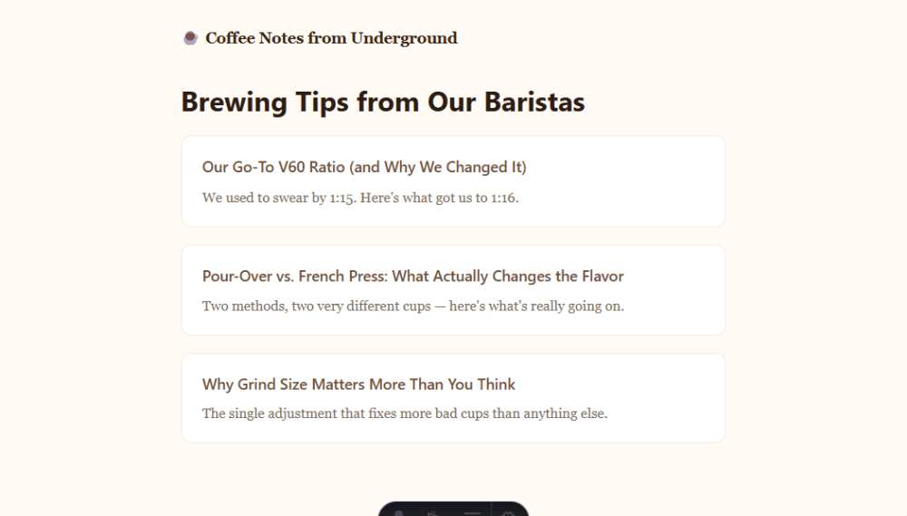907x516 pixels.
Task: Click the 'We used to swear by 1:15' excerpt
Action: tap(360, 198)
